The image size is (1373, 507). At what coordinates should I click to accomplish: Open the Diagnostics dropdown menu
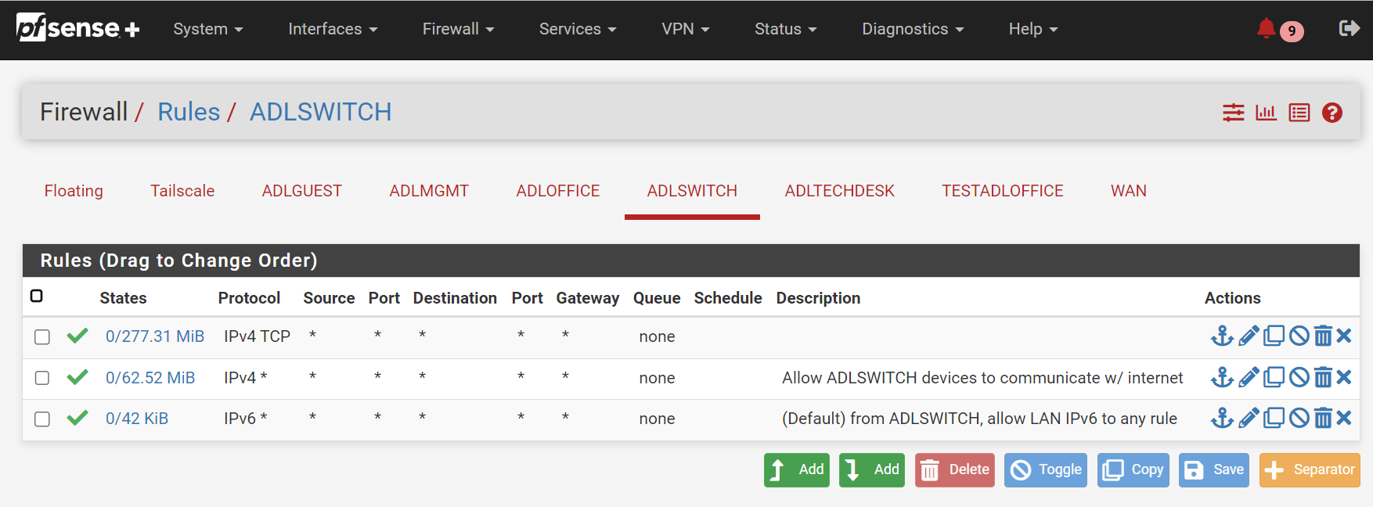pyautogui.click(x=912, y=29)
